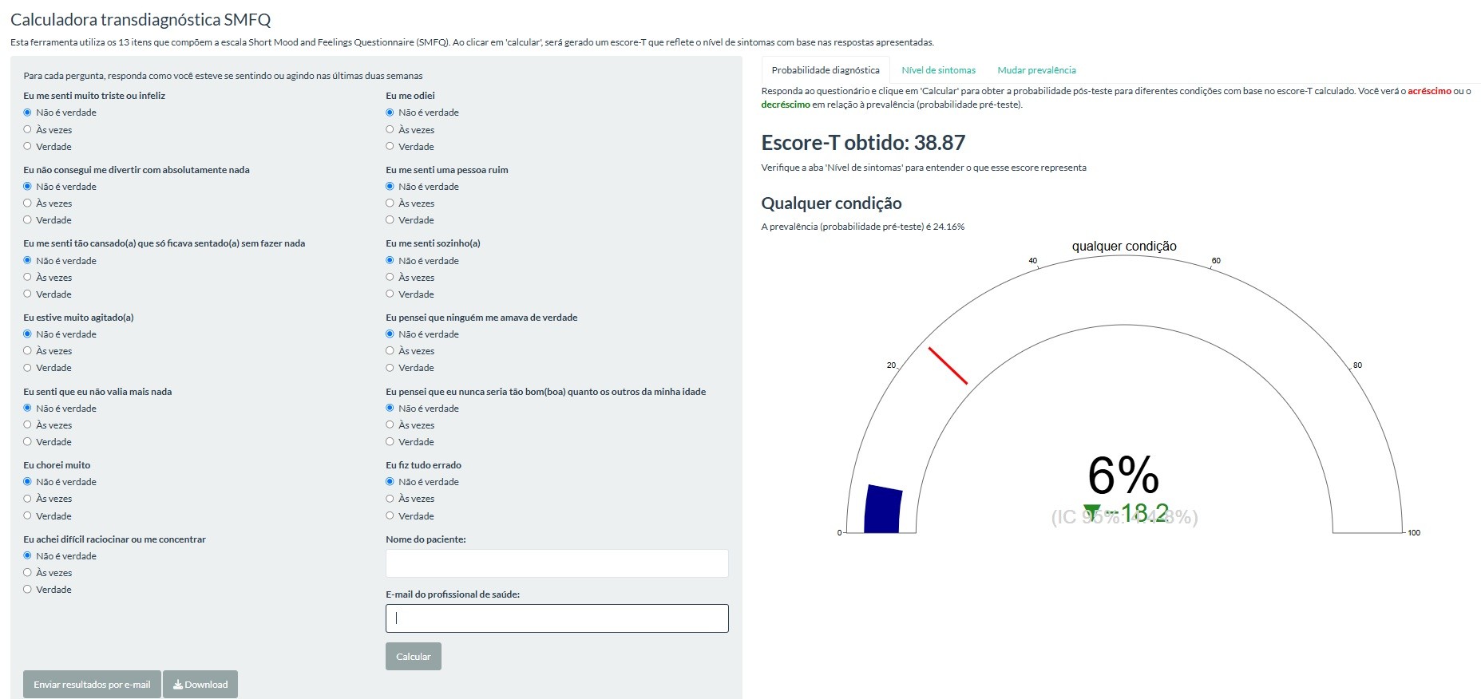Select the Probabilidade diagnóstica tab
The width and height of the screenshot is (1481, 699).
click(x=825, y=70)
